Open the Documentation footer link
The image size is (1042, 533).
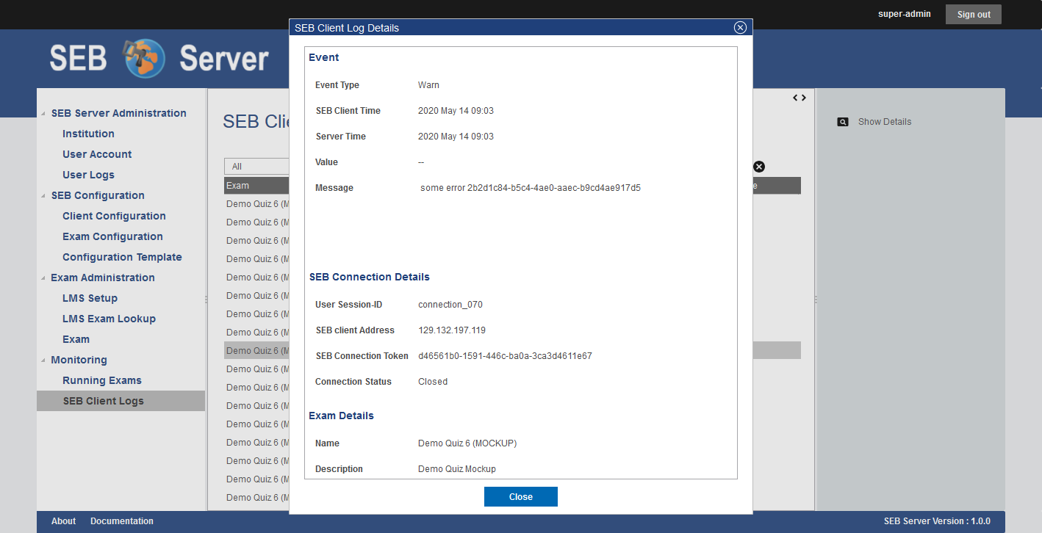tap(121, 521)
